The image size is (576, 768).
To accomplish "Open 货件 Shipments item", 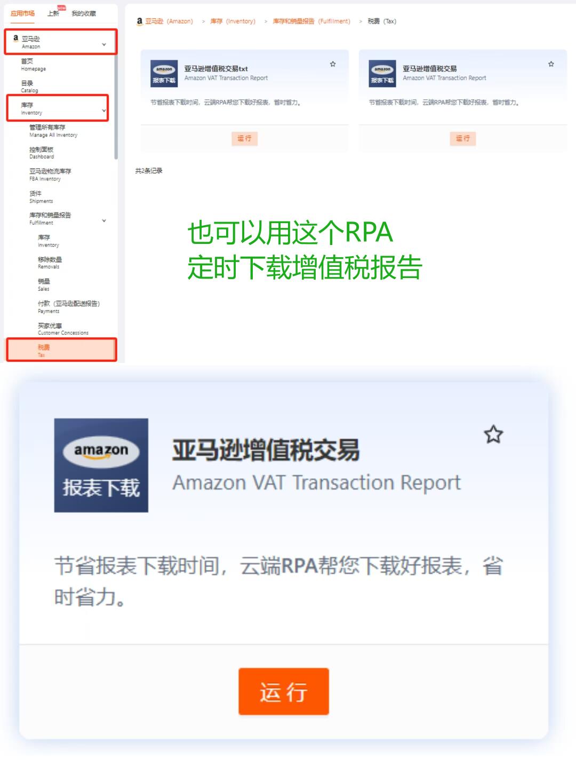I will click(41, 197).
